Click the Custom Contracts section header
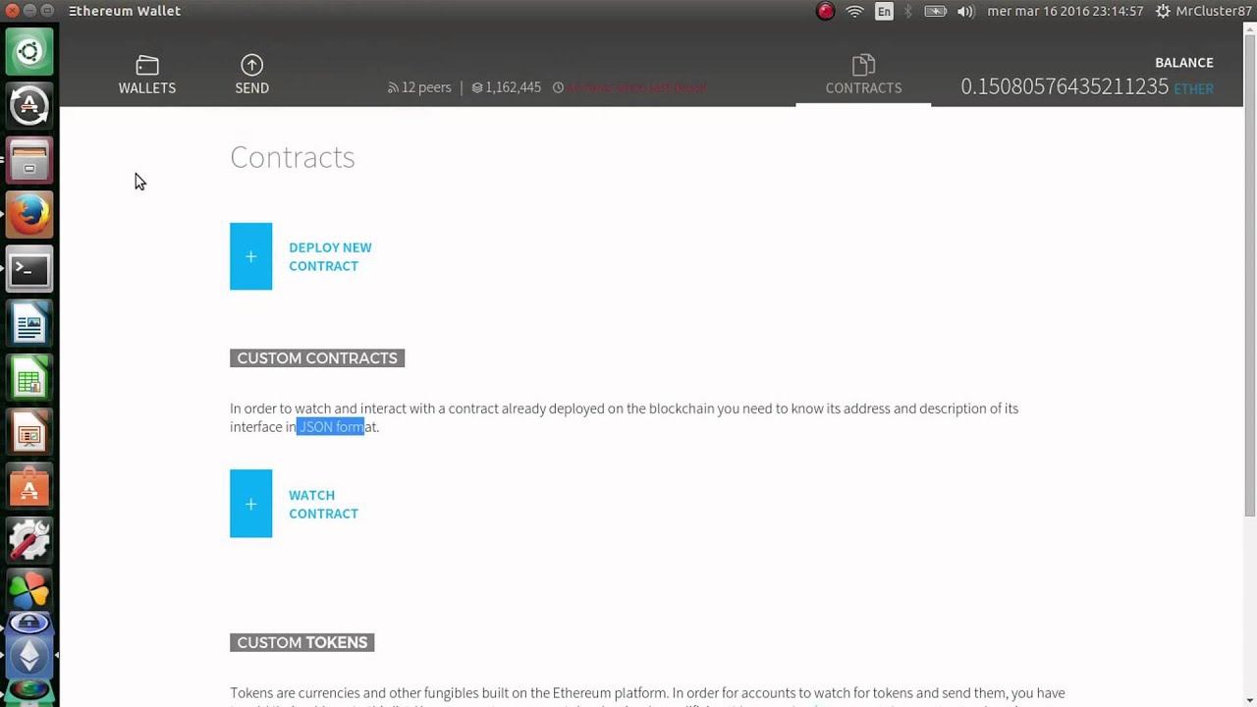The height and width of the screenshot is (707, 1257). point(317,358)
